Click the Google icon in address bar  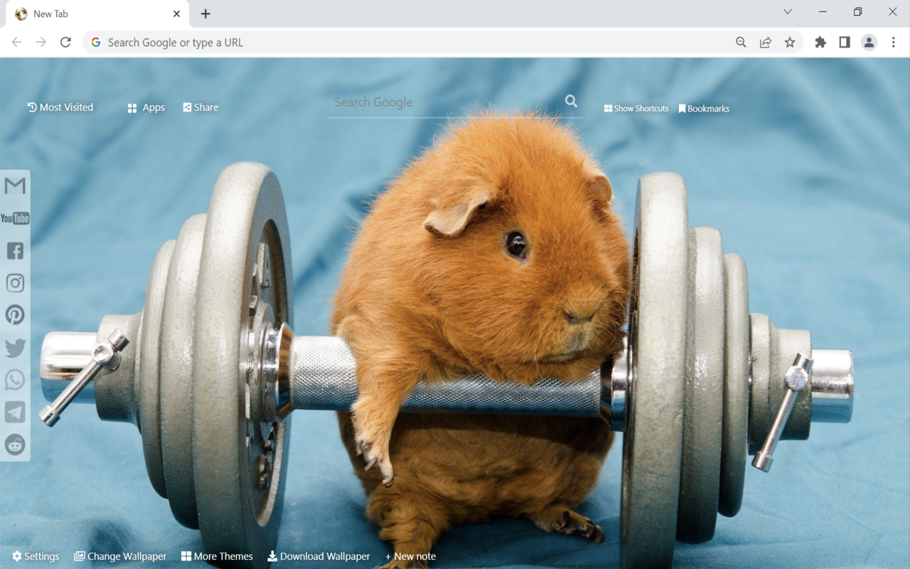click(x=96, y=43)
